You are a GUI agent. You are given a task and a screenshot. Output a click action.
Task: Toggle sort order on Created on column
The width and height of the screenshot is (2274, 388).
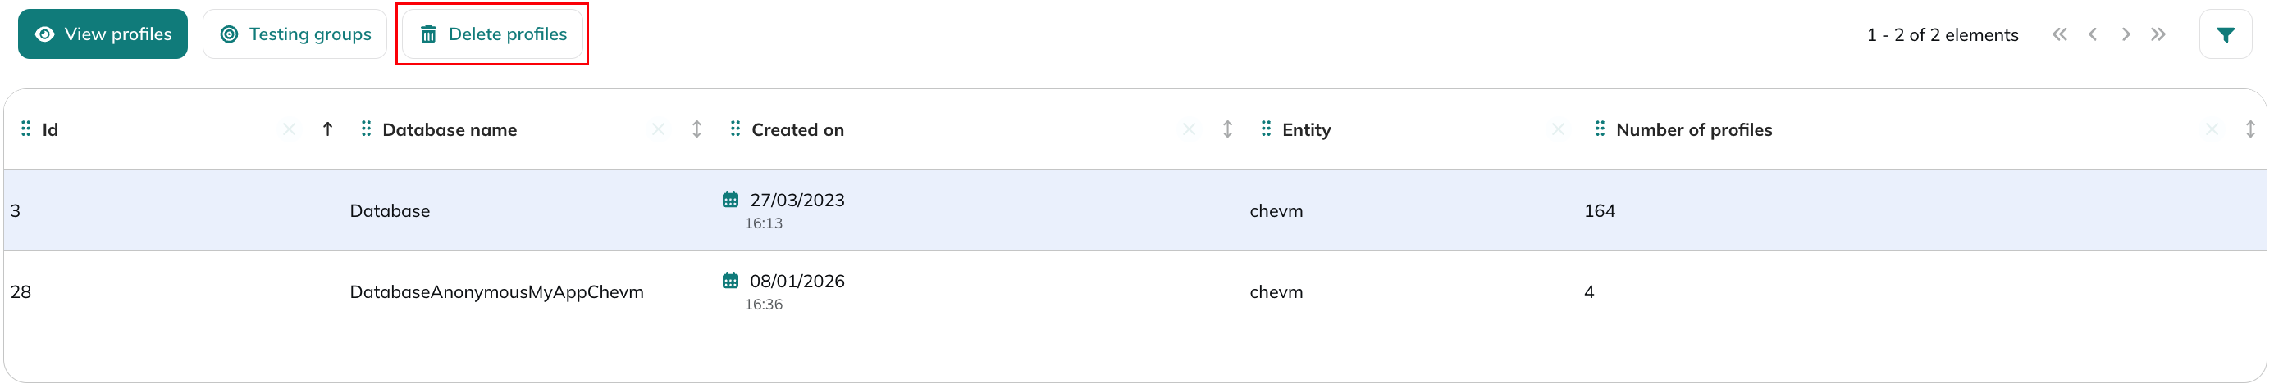point(1227,129)
